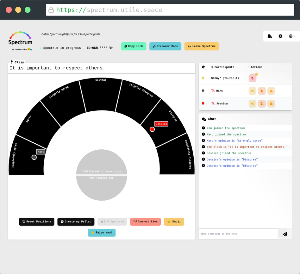Open the privacy policy document icon

[x=270, y=36]
